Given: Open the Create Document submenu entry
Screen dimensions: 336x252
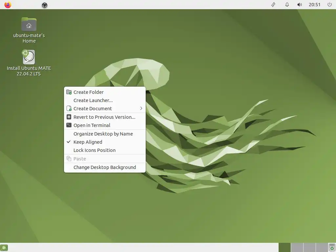Looking at the screenshot, I should coord(105,108).
